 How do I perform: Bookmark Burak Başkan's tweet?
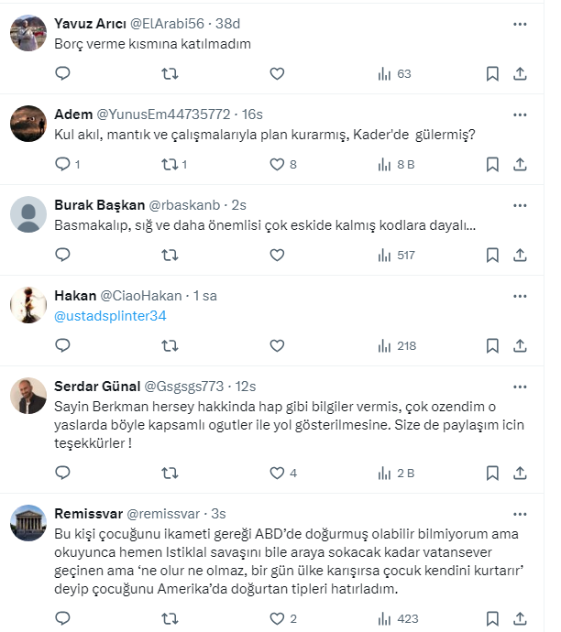point(492,255)
